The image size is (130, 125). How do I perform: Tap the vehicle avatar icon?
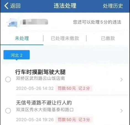click(x=12, y=23)
